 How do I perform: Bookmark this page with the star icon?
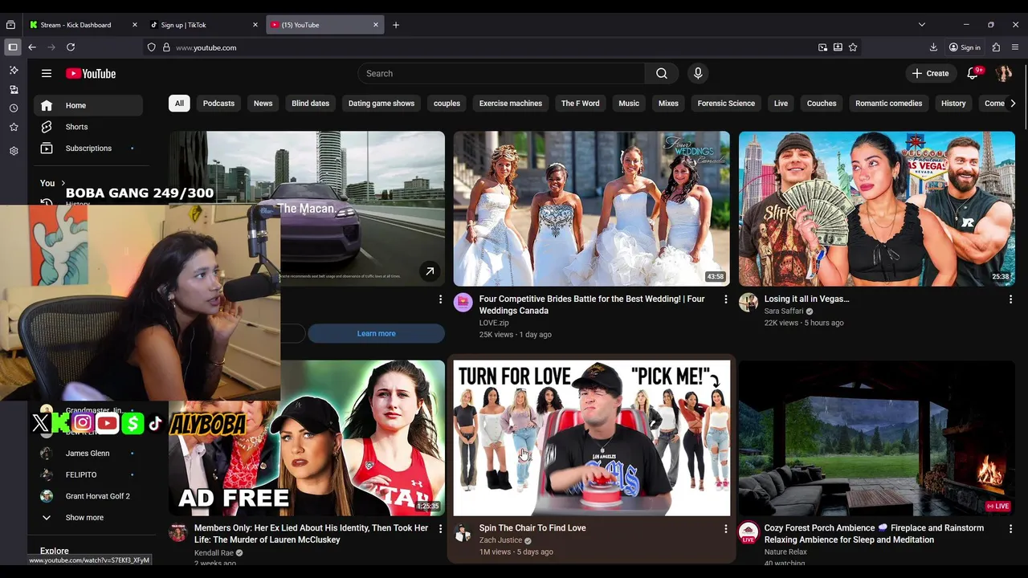coord(853,47)
